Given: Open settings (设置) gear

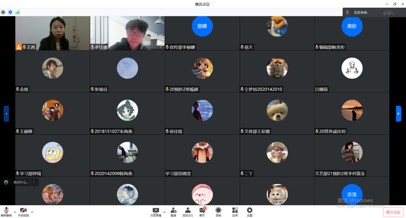Looking at the screenshot, I should point(250,212).
